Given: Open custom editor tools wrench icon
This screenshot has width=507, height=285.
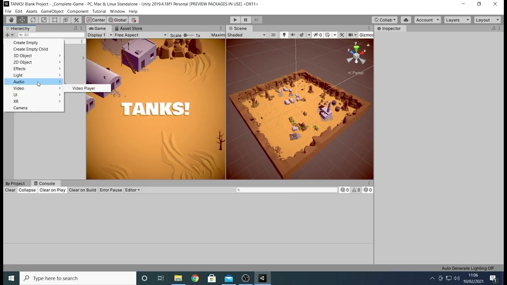Looking at the screenshot, I should click(x=76, y=20).
